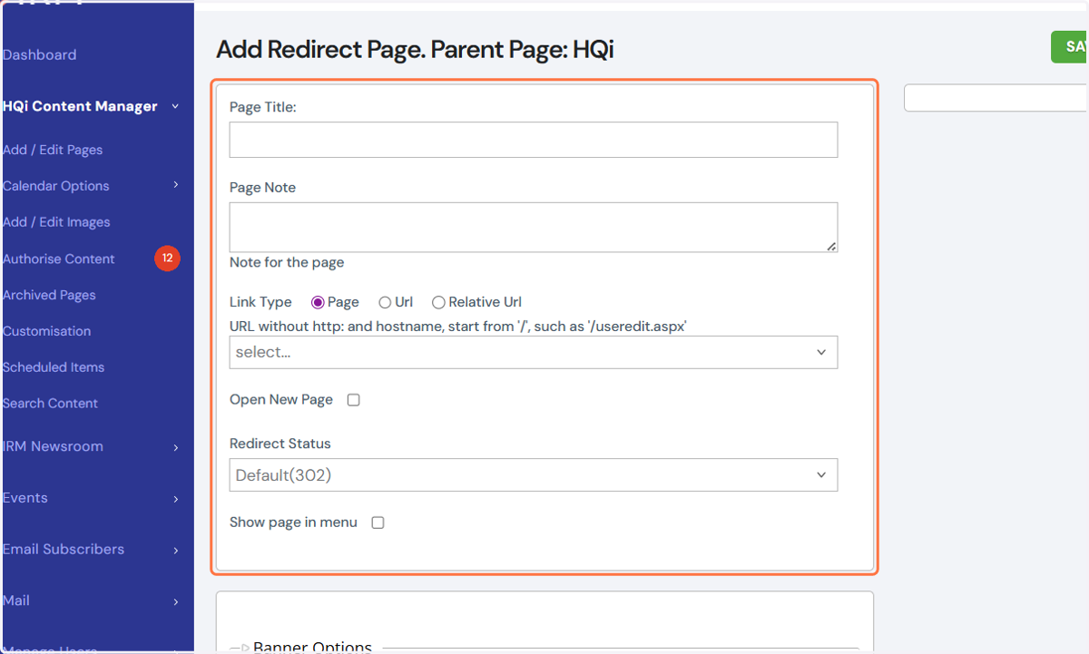Click the Page Note resize handle icon
Viewport: 1089px width, 654px height.
831,246
